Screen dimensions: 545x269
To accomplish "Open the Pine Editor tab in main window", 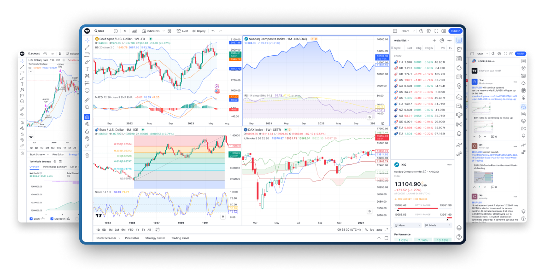I will (x=132, y=238).
